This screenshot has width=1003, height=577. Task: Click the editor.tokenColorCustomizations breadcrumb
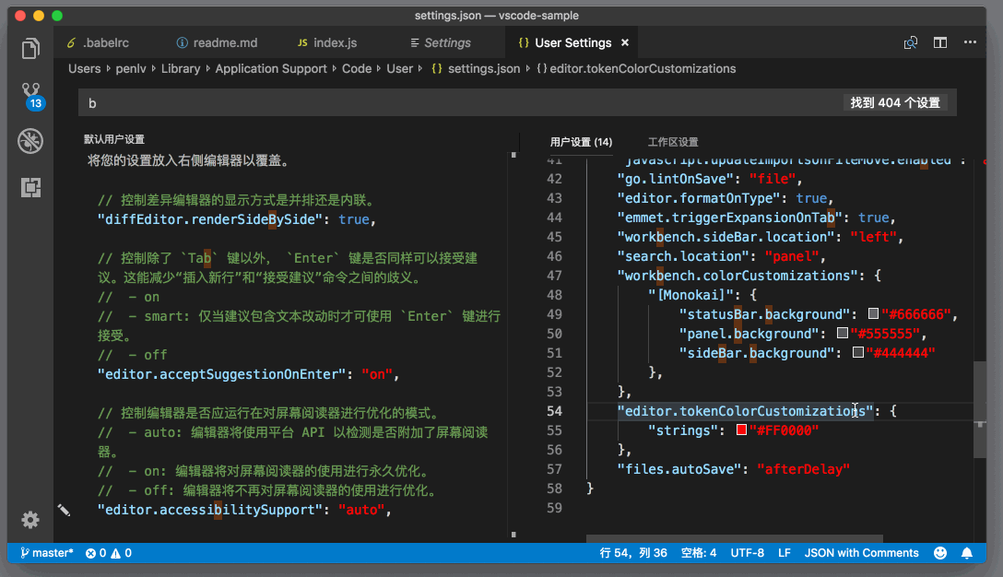[x=636, y=68]
